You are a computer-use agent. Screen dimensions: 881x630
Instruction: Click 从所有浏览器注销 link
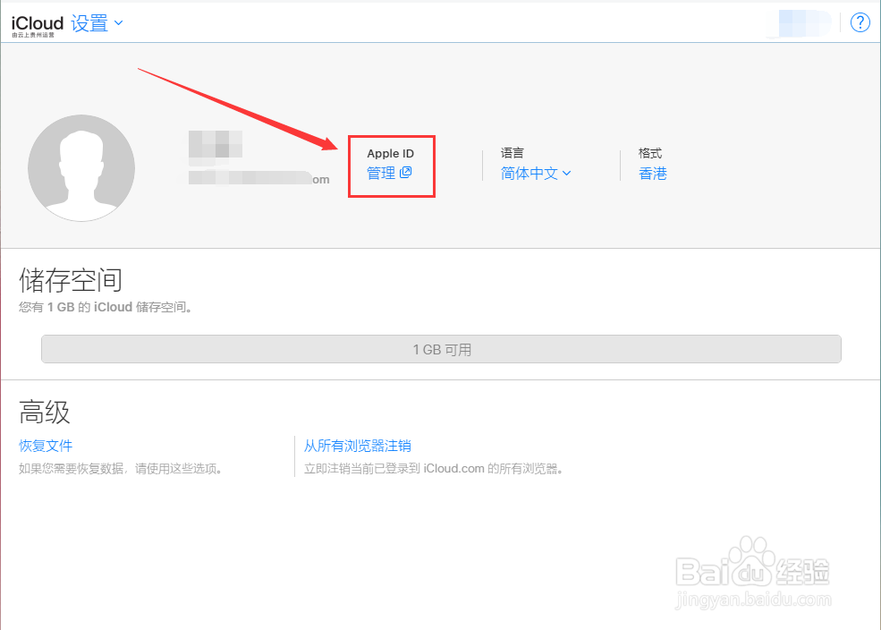pos(358,446)
